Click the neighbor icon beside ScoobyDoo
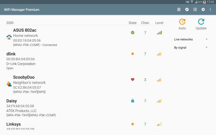Image resolution: width=216 pixels, height=135 pixels. point(9,83)
